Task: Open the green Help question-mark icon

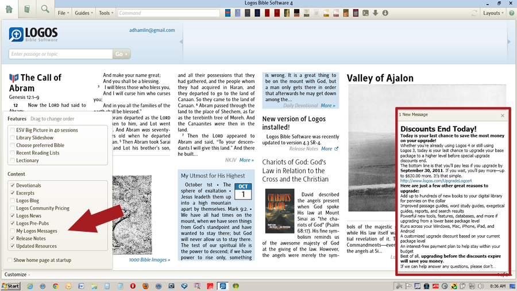Action: [x=511, y=13]
